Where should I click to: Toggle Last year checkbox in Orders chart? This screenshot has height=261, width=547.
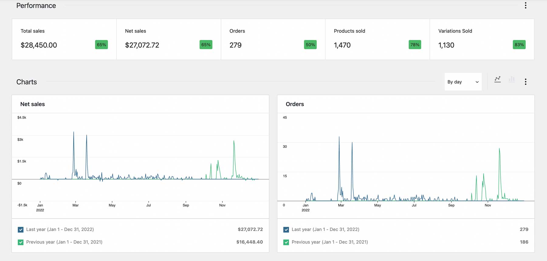[x=286, y=230]
